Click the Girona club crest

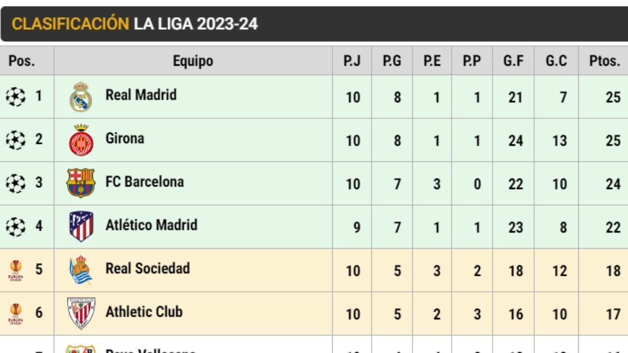tap(81, 140)
